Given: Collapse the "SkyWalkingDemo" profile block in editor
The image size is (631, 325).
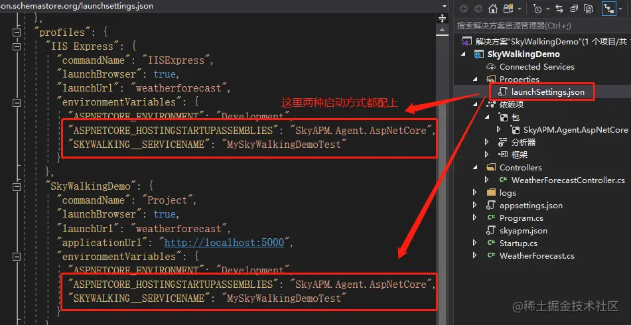Looking at the screenshot, I should [17, 186].
